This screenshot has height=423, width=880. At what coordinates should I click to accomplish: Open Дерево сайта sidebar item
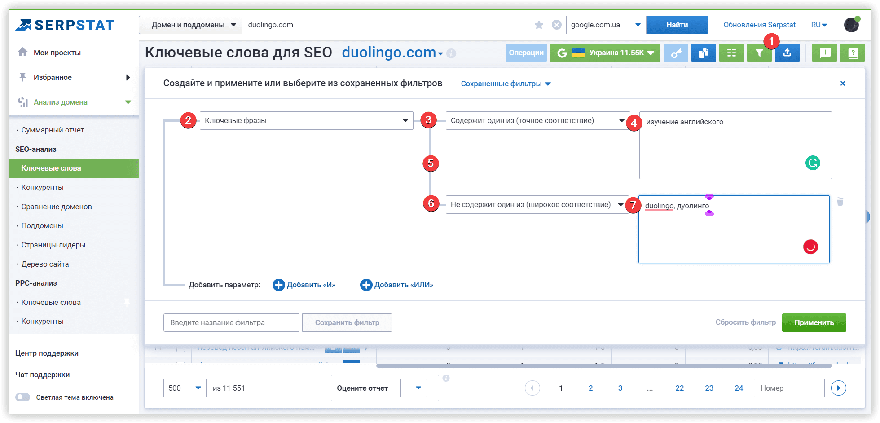(45, 264)
